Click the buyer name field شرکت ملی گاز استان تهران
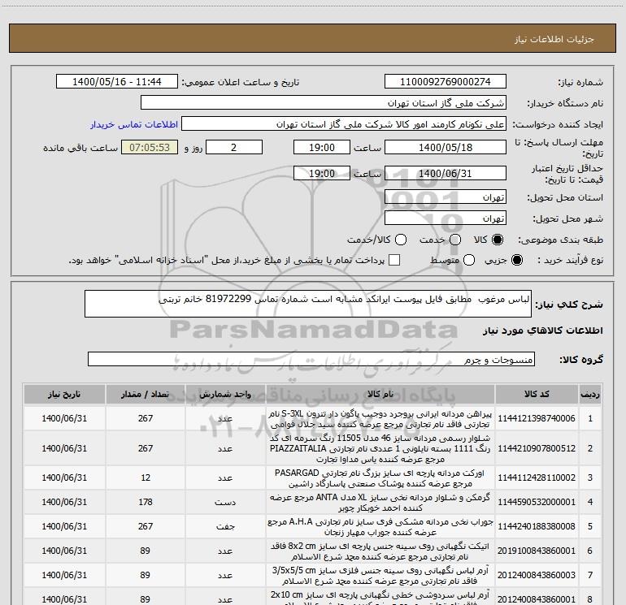626x605 pixels. (x=324, y=103)
